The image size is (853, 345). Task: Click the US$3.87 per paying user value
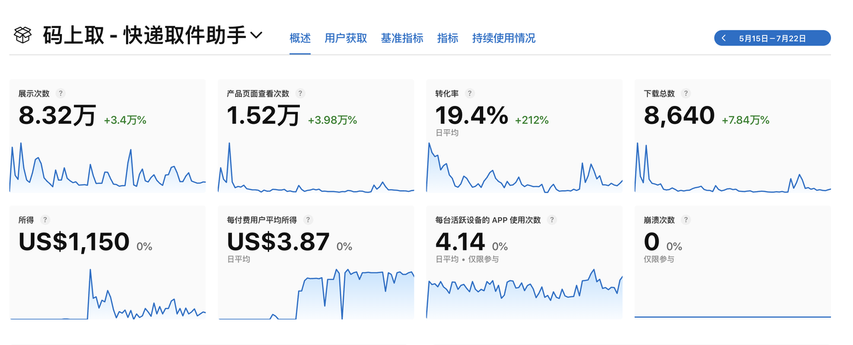[x=279, y=242]
